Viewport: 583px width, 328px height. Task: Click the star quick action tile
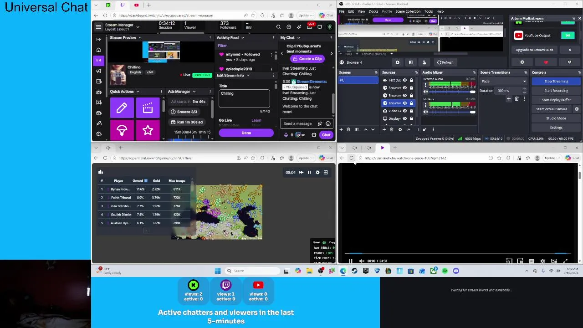click(148, 131)
